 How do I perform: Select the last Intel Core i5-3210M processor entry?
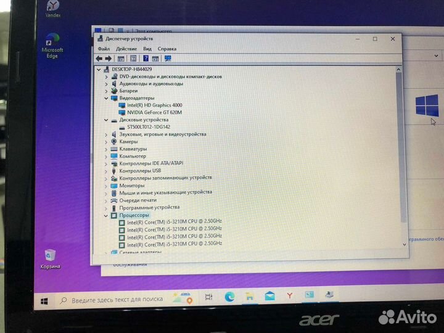coord(175,244)
